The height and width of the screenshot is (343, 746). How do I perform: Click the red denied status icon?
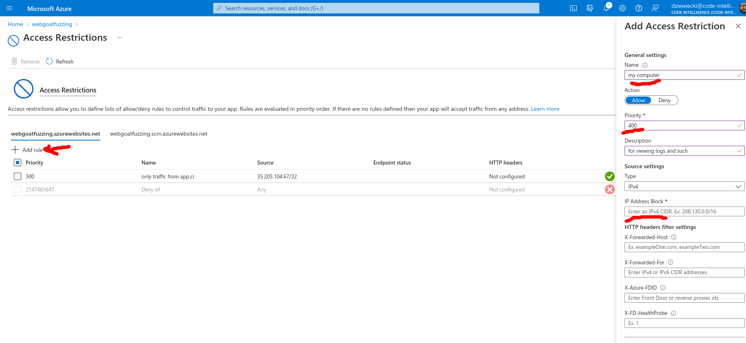[610, 189]
